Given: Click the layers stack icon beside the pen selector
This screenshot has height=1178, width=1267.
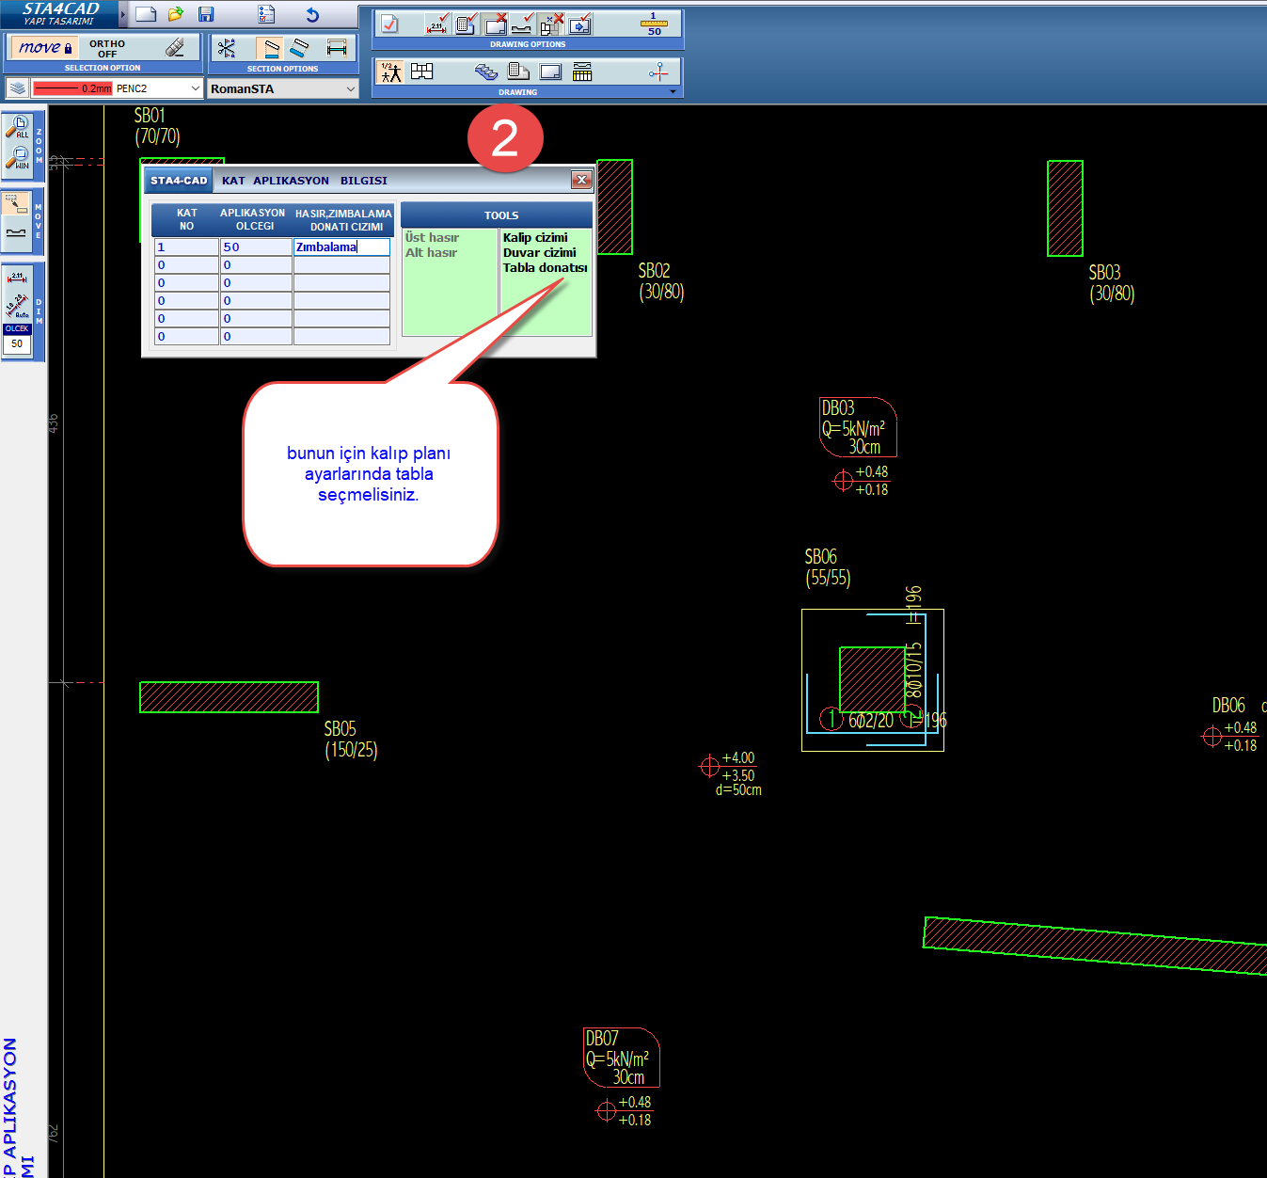Looking at the screenshot, I should pyautogui.click(x=17, y=88).
